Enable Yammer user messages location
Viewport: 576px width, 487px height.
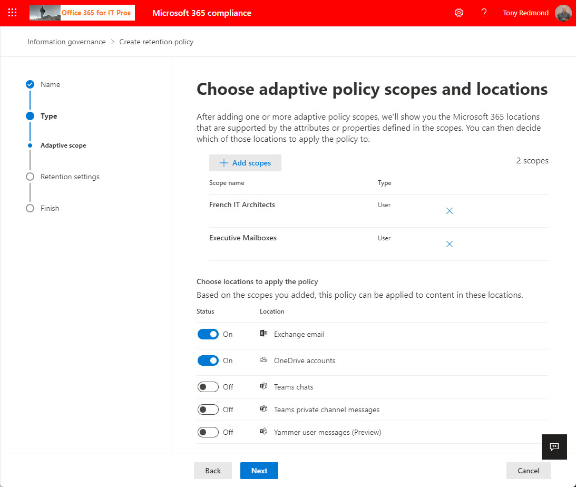[208, 432]
